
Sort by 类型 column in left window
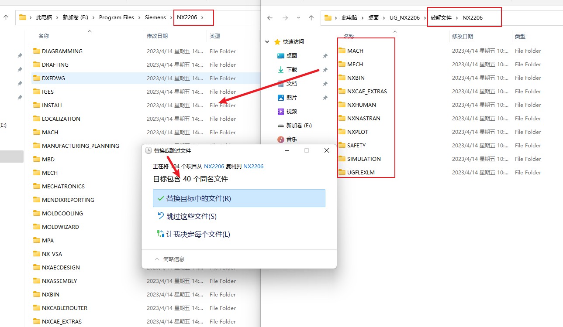pos(215,36)
